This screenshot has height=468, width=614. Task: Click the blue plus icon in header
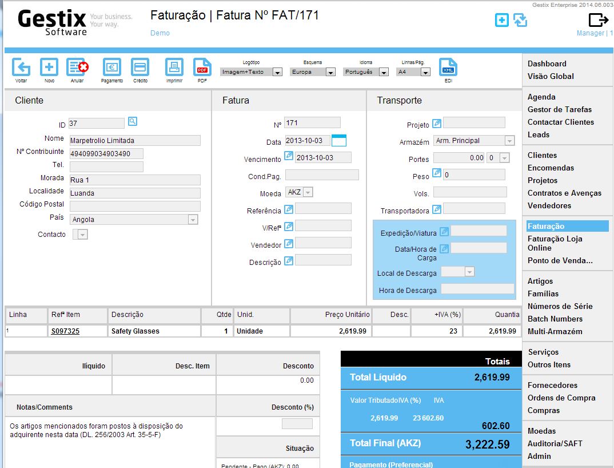(501, 20)
